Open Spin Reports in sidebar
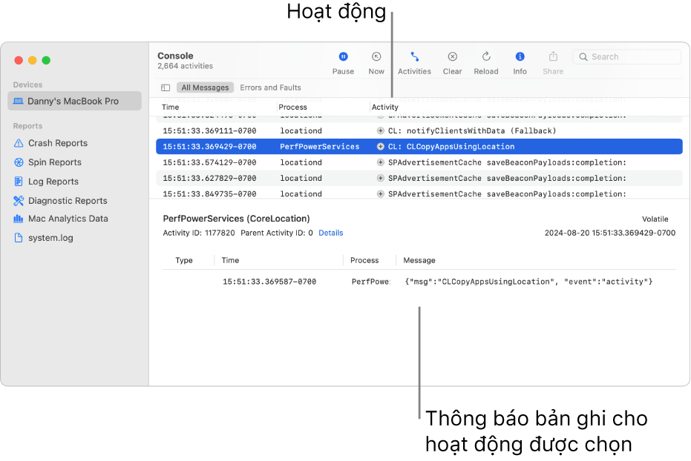The image size is (691, 461). [x=54, y=162]
